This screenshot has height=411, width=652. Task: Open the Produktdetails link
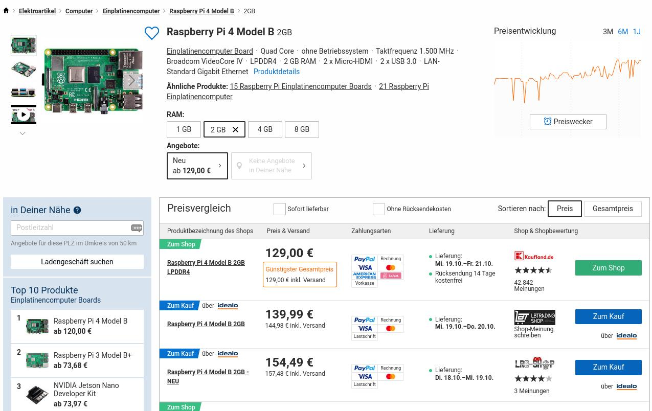(276, 72)
